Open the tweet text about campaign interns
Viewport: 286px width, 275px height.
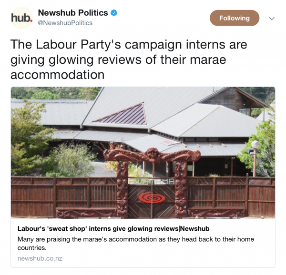tap(129, 59)
